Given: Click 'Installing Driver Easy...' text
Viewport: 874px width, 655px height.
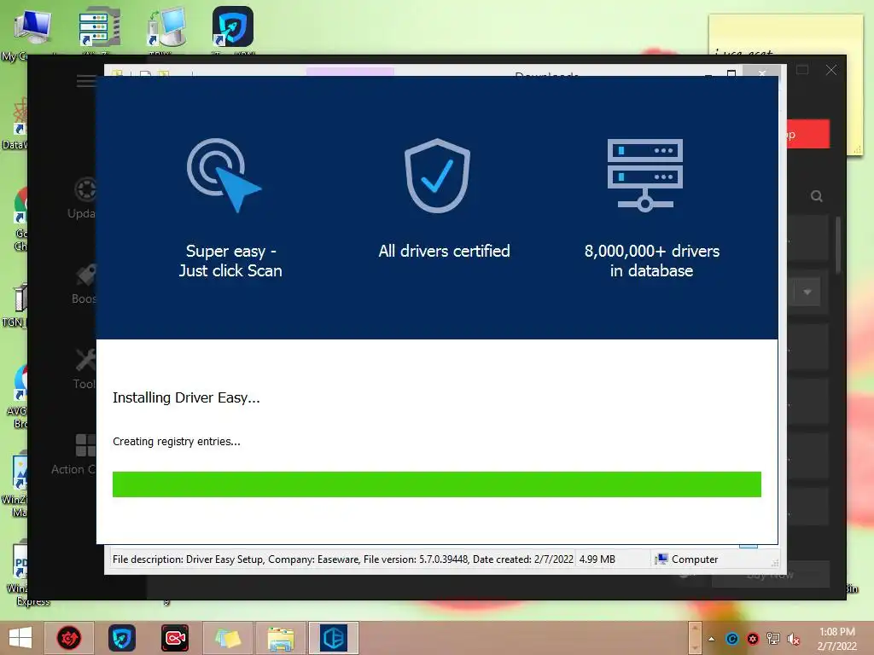Looking at the screenshot, I should [x=186, y=397].
